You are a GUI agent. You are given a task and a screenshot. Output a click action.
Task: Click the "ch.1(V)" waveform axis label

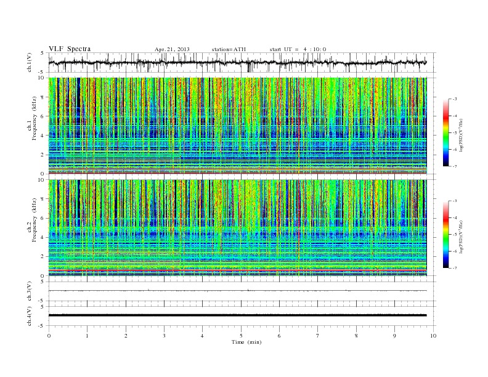30,62
